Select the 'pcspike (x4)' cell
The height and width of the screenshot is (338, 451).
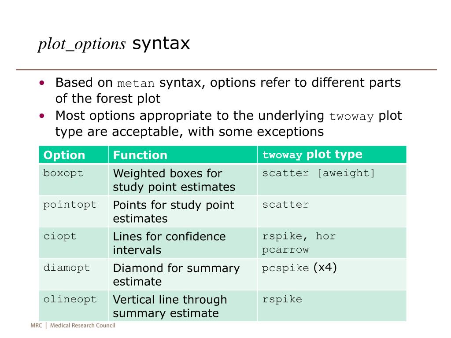pos(332,274)
